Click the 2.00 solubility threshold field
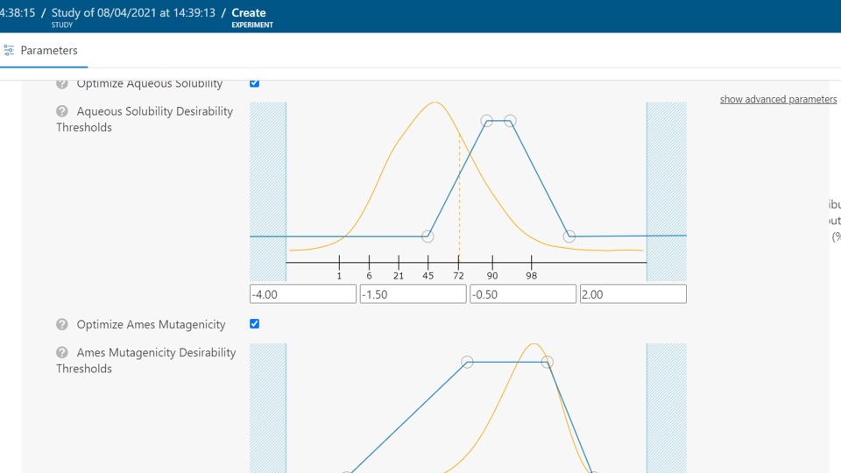The image size is (841, 473). [x=633, y=294]
